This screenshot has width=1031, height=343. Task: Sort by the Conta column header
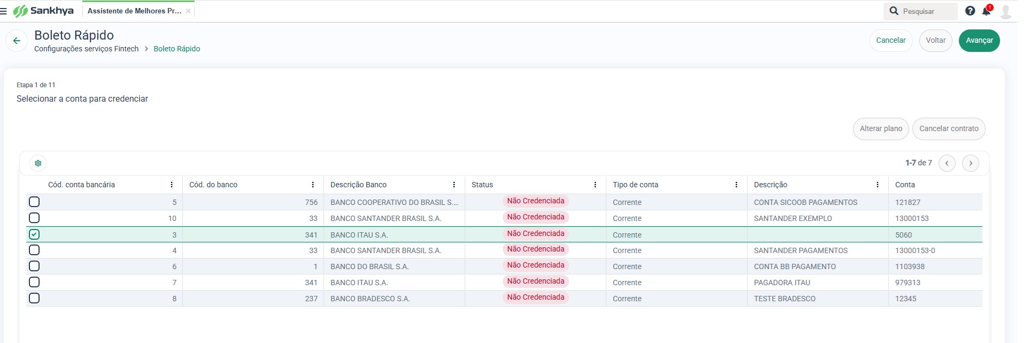coord(905,185)
